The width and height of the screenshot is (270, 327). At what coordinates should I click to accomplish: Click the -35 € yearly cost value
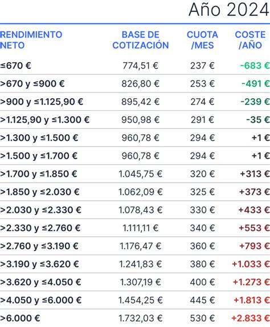pyautogui.click(x=257, y=120)
